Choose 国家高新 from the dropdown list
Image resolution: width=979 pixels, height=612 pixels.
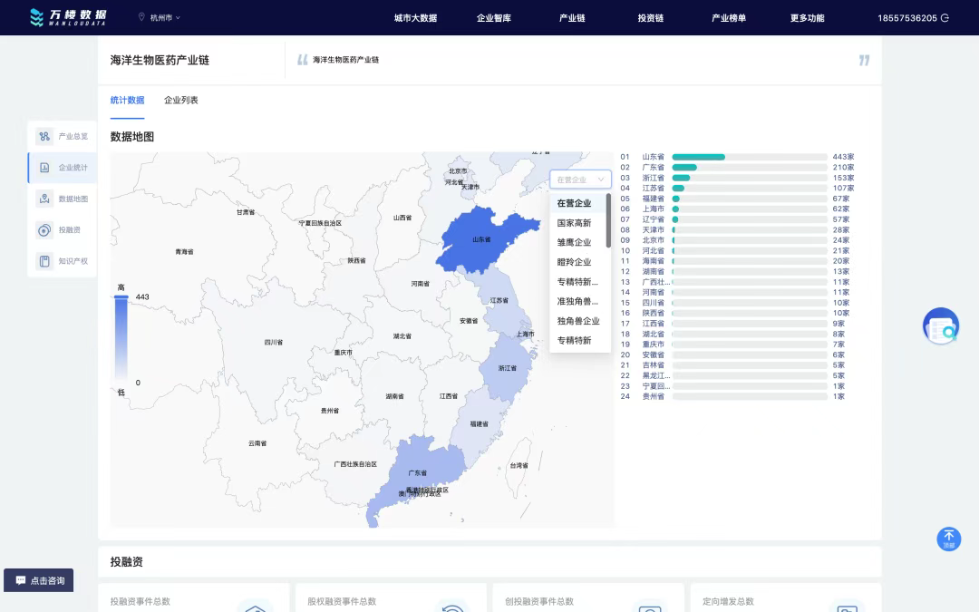577,223
